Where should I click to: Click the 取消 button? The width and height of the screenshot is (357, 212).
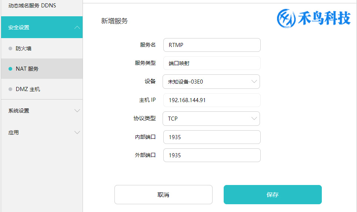tap(163, 195)
